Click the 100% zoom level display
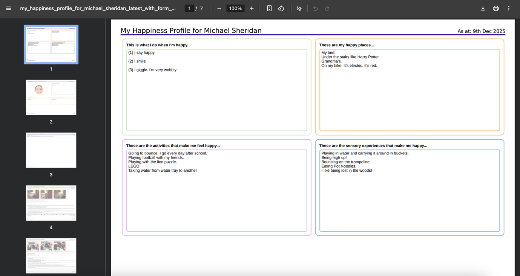520x276 pixels. [235, 8]
